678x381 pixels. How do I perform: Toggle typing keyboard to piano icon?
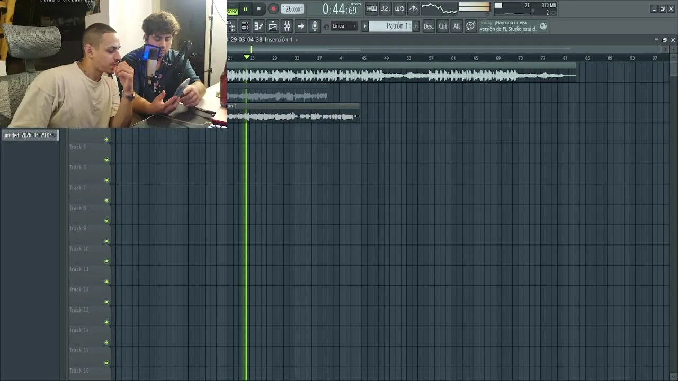371,8
